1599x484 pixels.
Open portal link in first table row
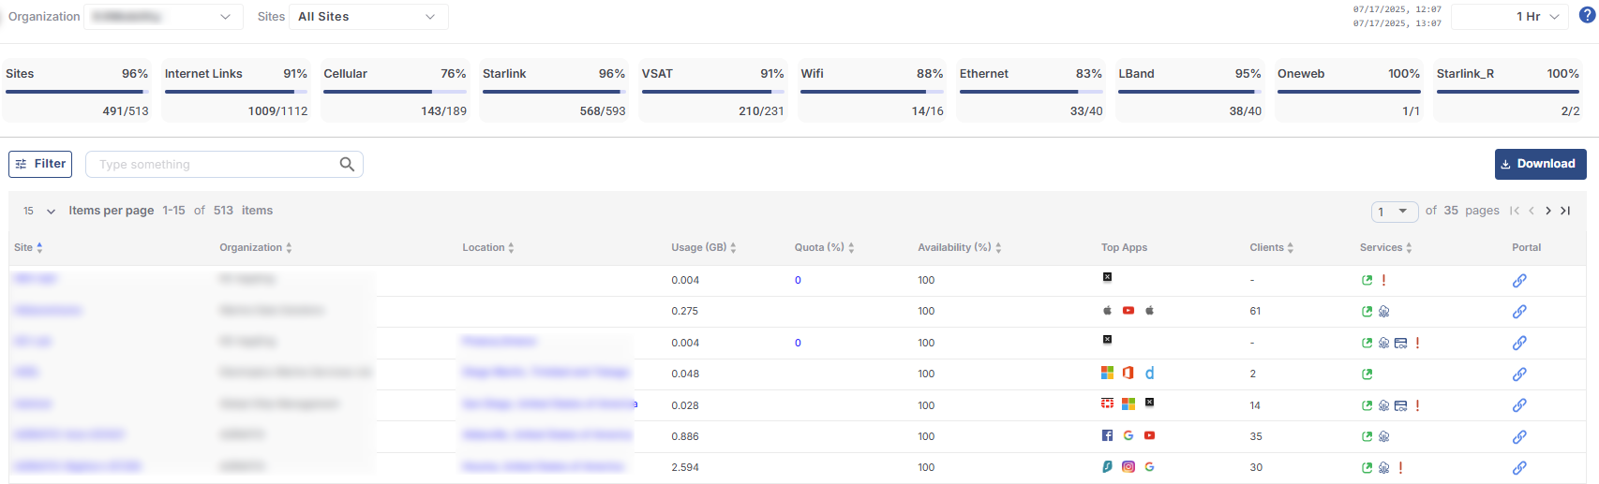tap(1519, 281)
